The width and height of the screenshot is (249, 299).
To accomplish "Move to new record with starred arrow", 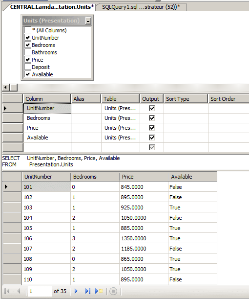I will [x=99, y=291].
